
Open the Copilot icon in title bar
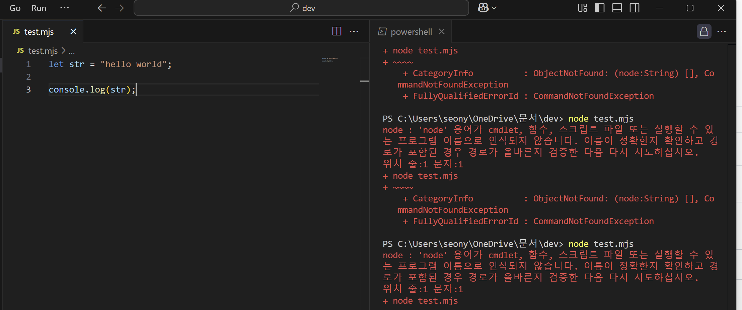[x=483, y=8]
